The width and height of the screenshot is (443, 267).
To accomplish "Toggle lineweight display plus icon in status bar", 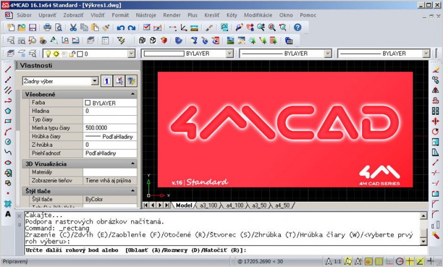I will [431, 261].
